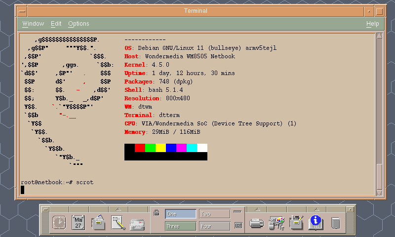Click the 'root@netbook:~# scrot' prompt line
This screenshot has width=395, height=237.
57,182
